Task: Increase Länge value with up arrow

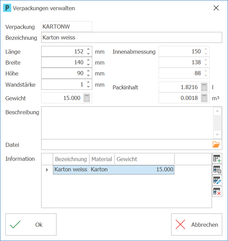Action: pos(88,49)
